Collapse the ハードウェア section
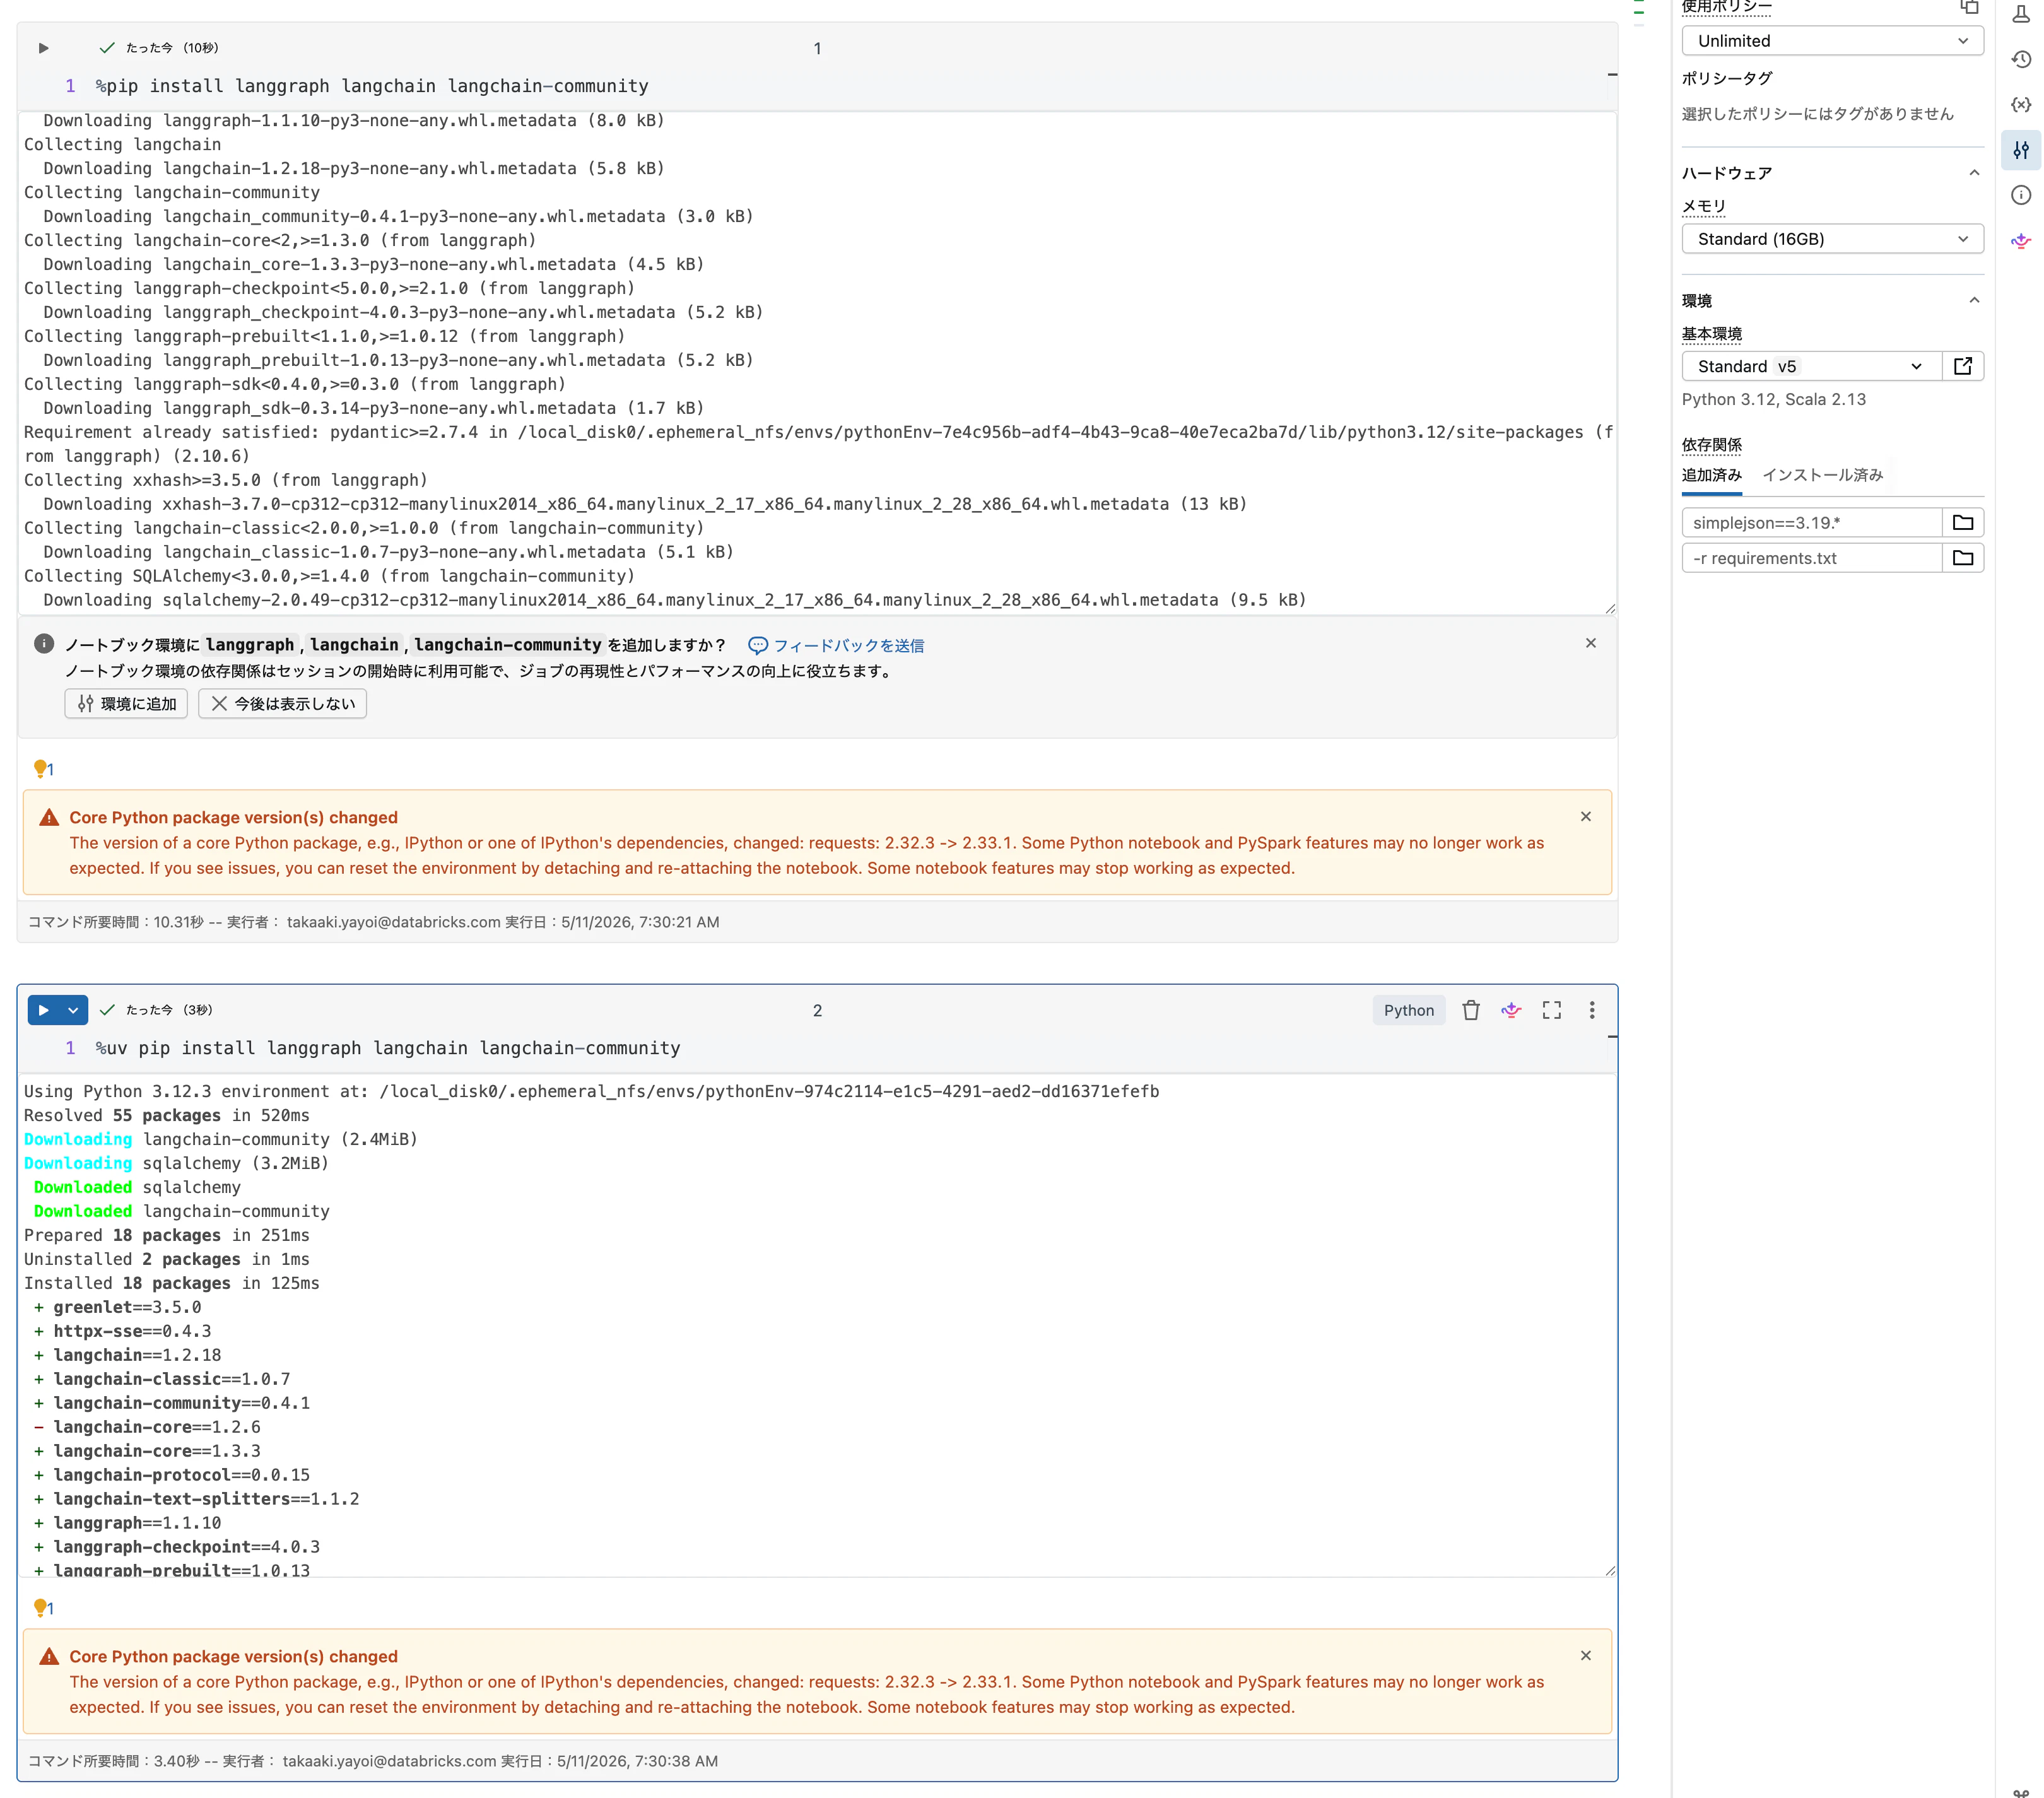Image resolution: width=2044 pixels, height=1798 pixels. click(1973, 173)
